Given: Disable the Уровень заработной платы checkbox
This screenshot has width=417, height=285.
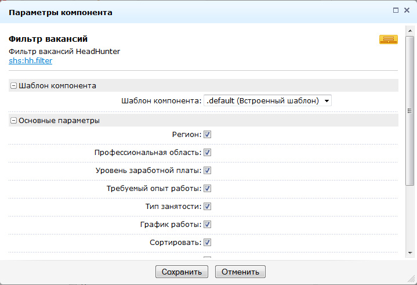Looking at the screenshot, I should tap(207, 171).
